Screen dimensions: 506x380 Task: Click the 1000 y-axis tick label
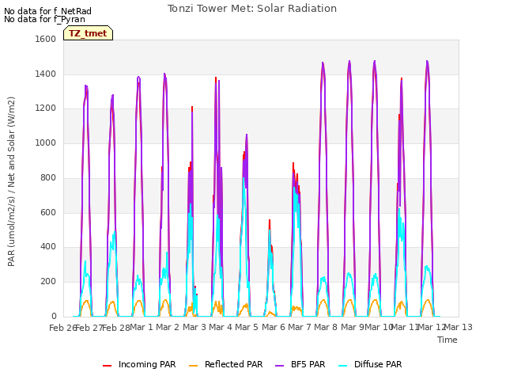(x=46, y=142)
